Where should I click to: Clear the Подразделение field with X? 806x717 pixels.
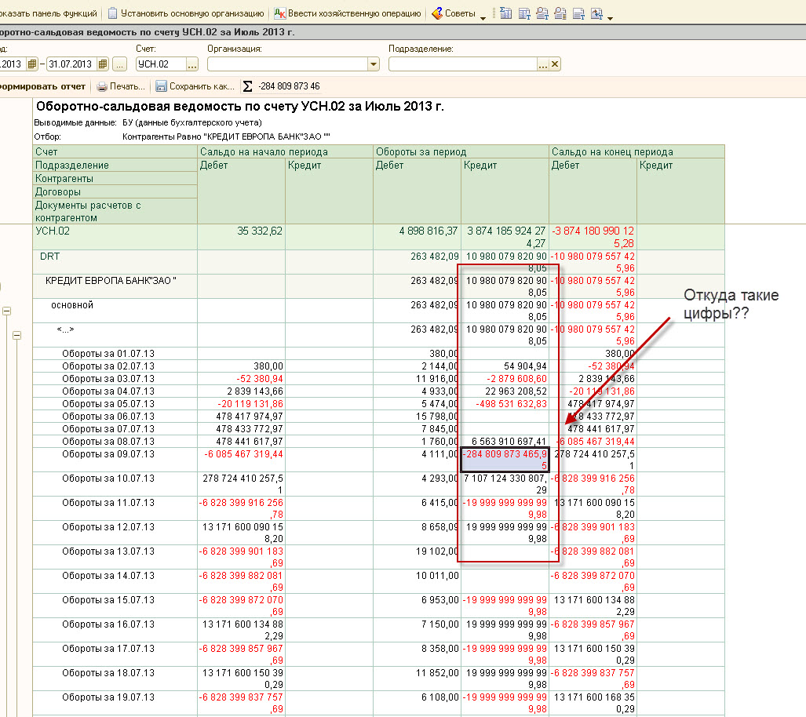555,64
